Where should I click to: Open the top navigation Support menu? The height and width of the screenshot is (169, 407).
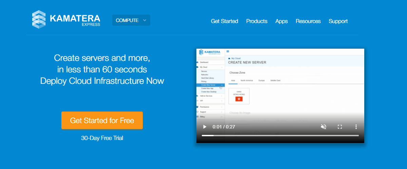click(x=338, y=21)
